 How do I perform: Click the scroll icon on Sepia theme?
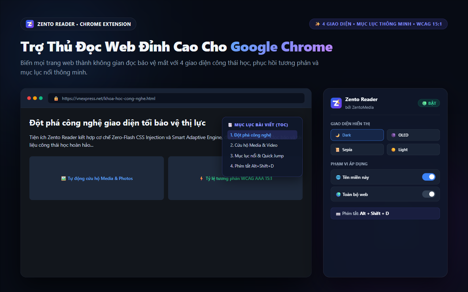point(337,150)
